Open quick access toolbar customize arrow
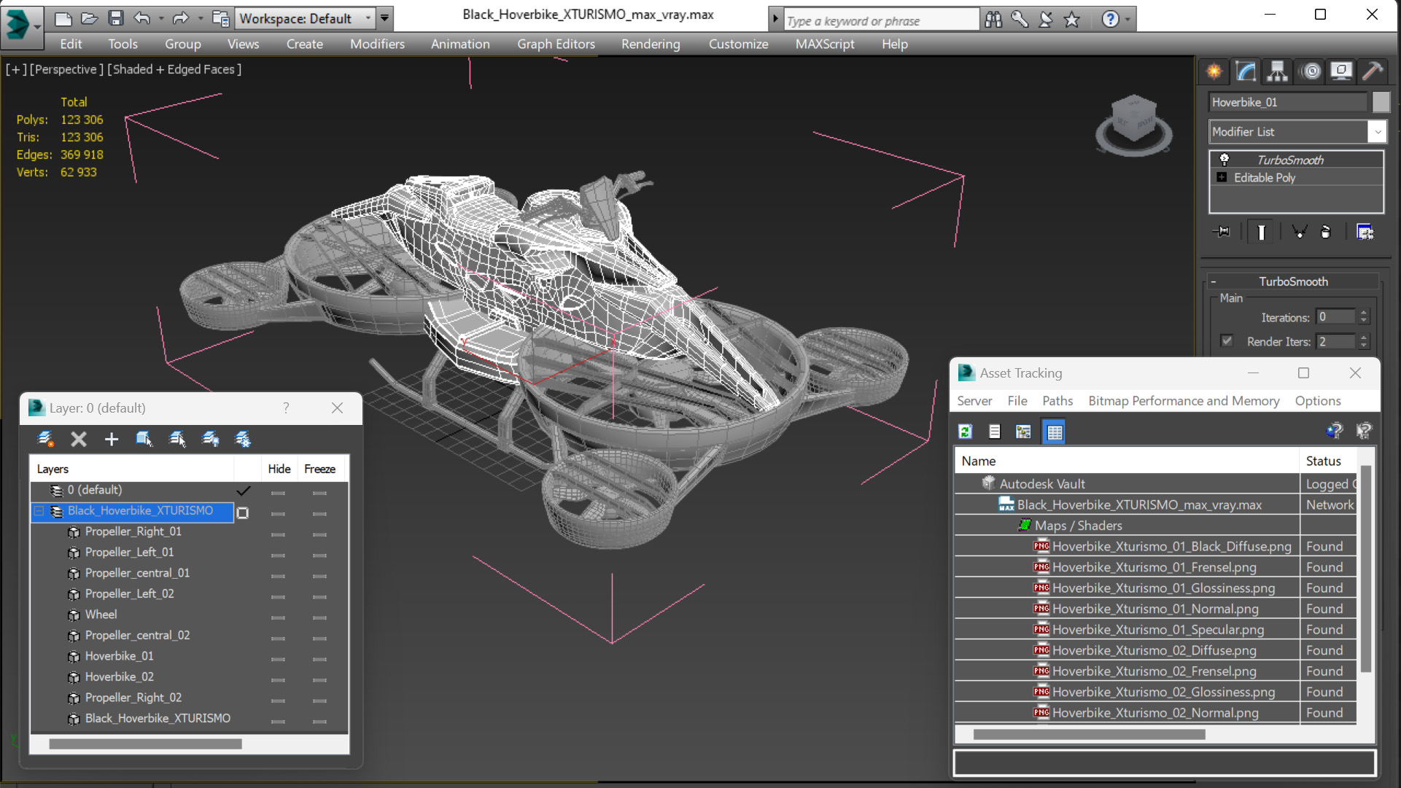The width and height of the screenshot is (1401, 788). click(384, 18)
